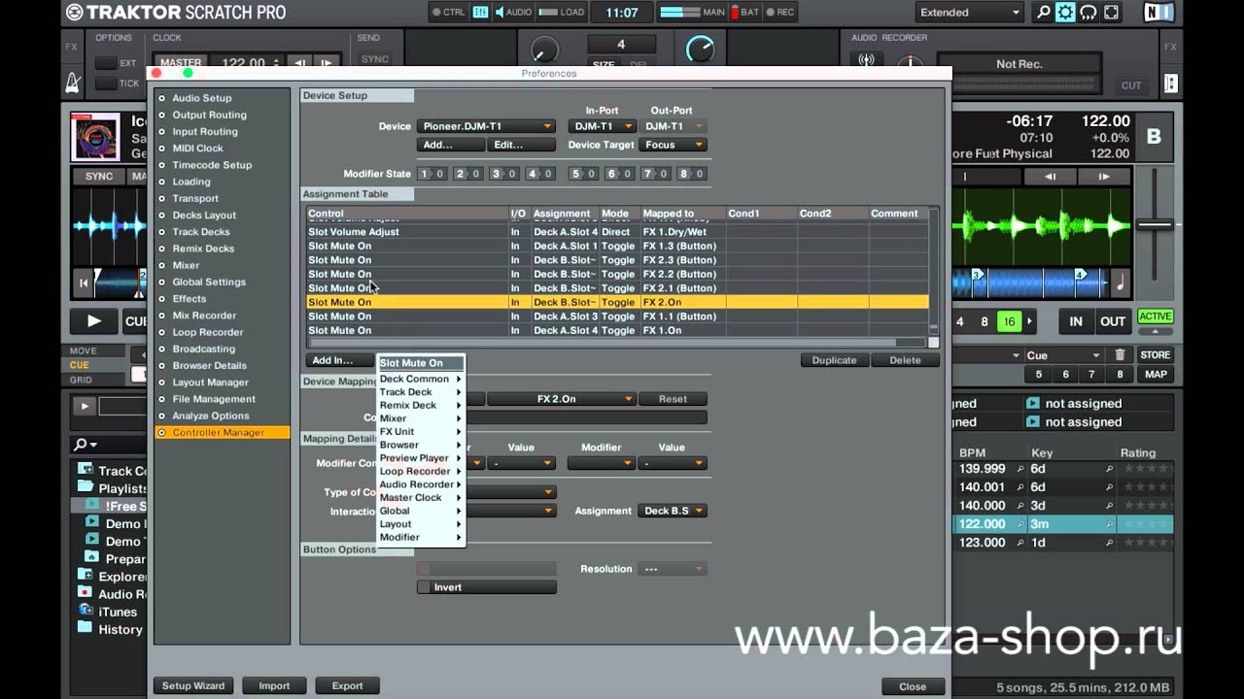Click the Deck B letter indicator
The height and width of the screenshot is (699, 1244).
[x=1154, y=137]
